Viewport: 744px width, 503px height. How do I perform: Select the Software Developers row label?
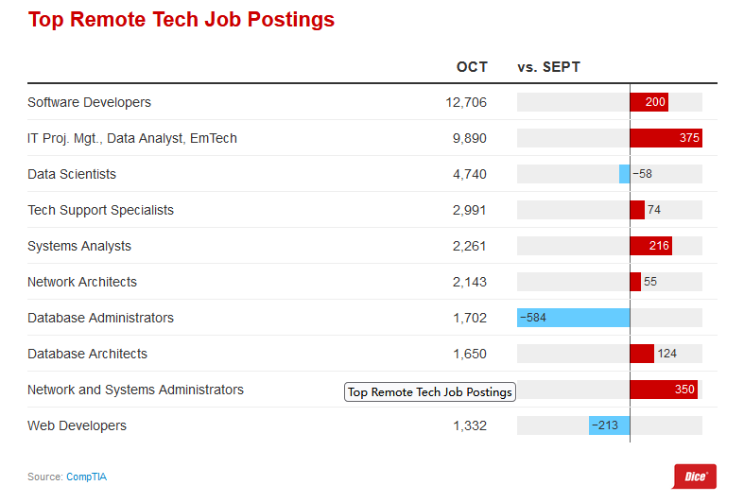[89, 102]
